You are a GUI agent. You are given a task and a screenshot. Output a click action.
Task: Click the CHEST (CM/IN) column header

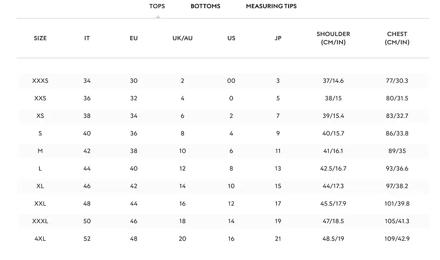[x=397, y=38]
